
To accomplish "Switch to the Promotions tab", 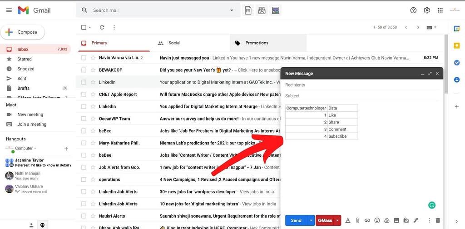I will tap(268, 43).
